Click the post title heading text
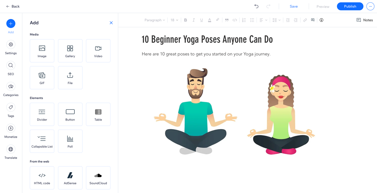 click(207, 40)
